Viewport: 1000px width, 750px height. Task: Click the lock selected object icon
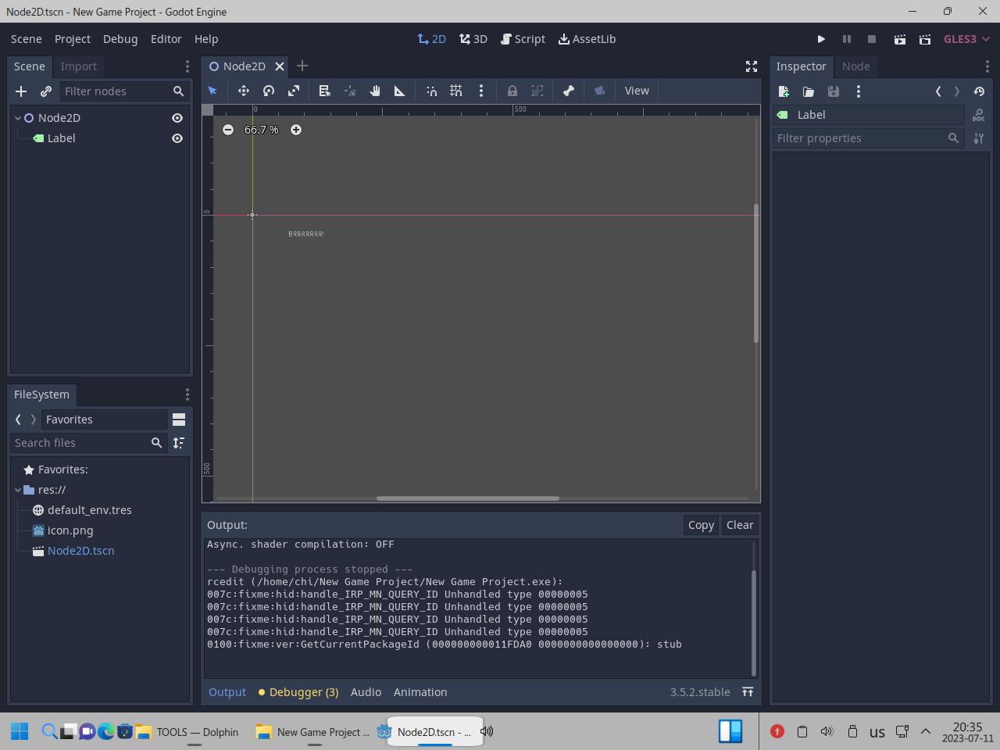[x=512, y=91]
